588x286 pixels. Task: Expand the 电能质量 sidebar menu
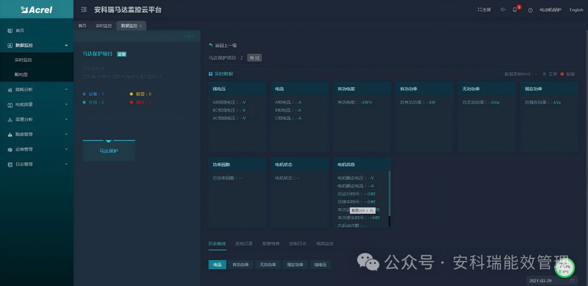click(x=66, y=104)
